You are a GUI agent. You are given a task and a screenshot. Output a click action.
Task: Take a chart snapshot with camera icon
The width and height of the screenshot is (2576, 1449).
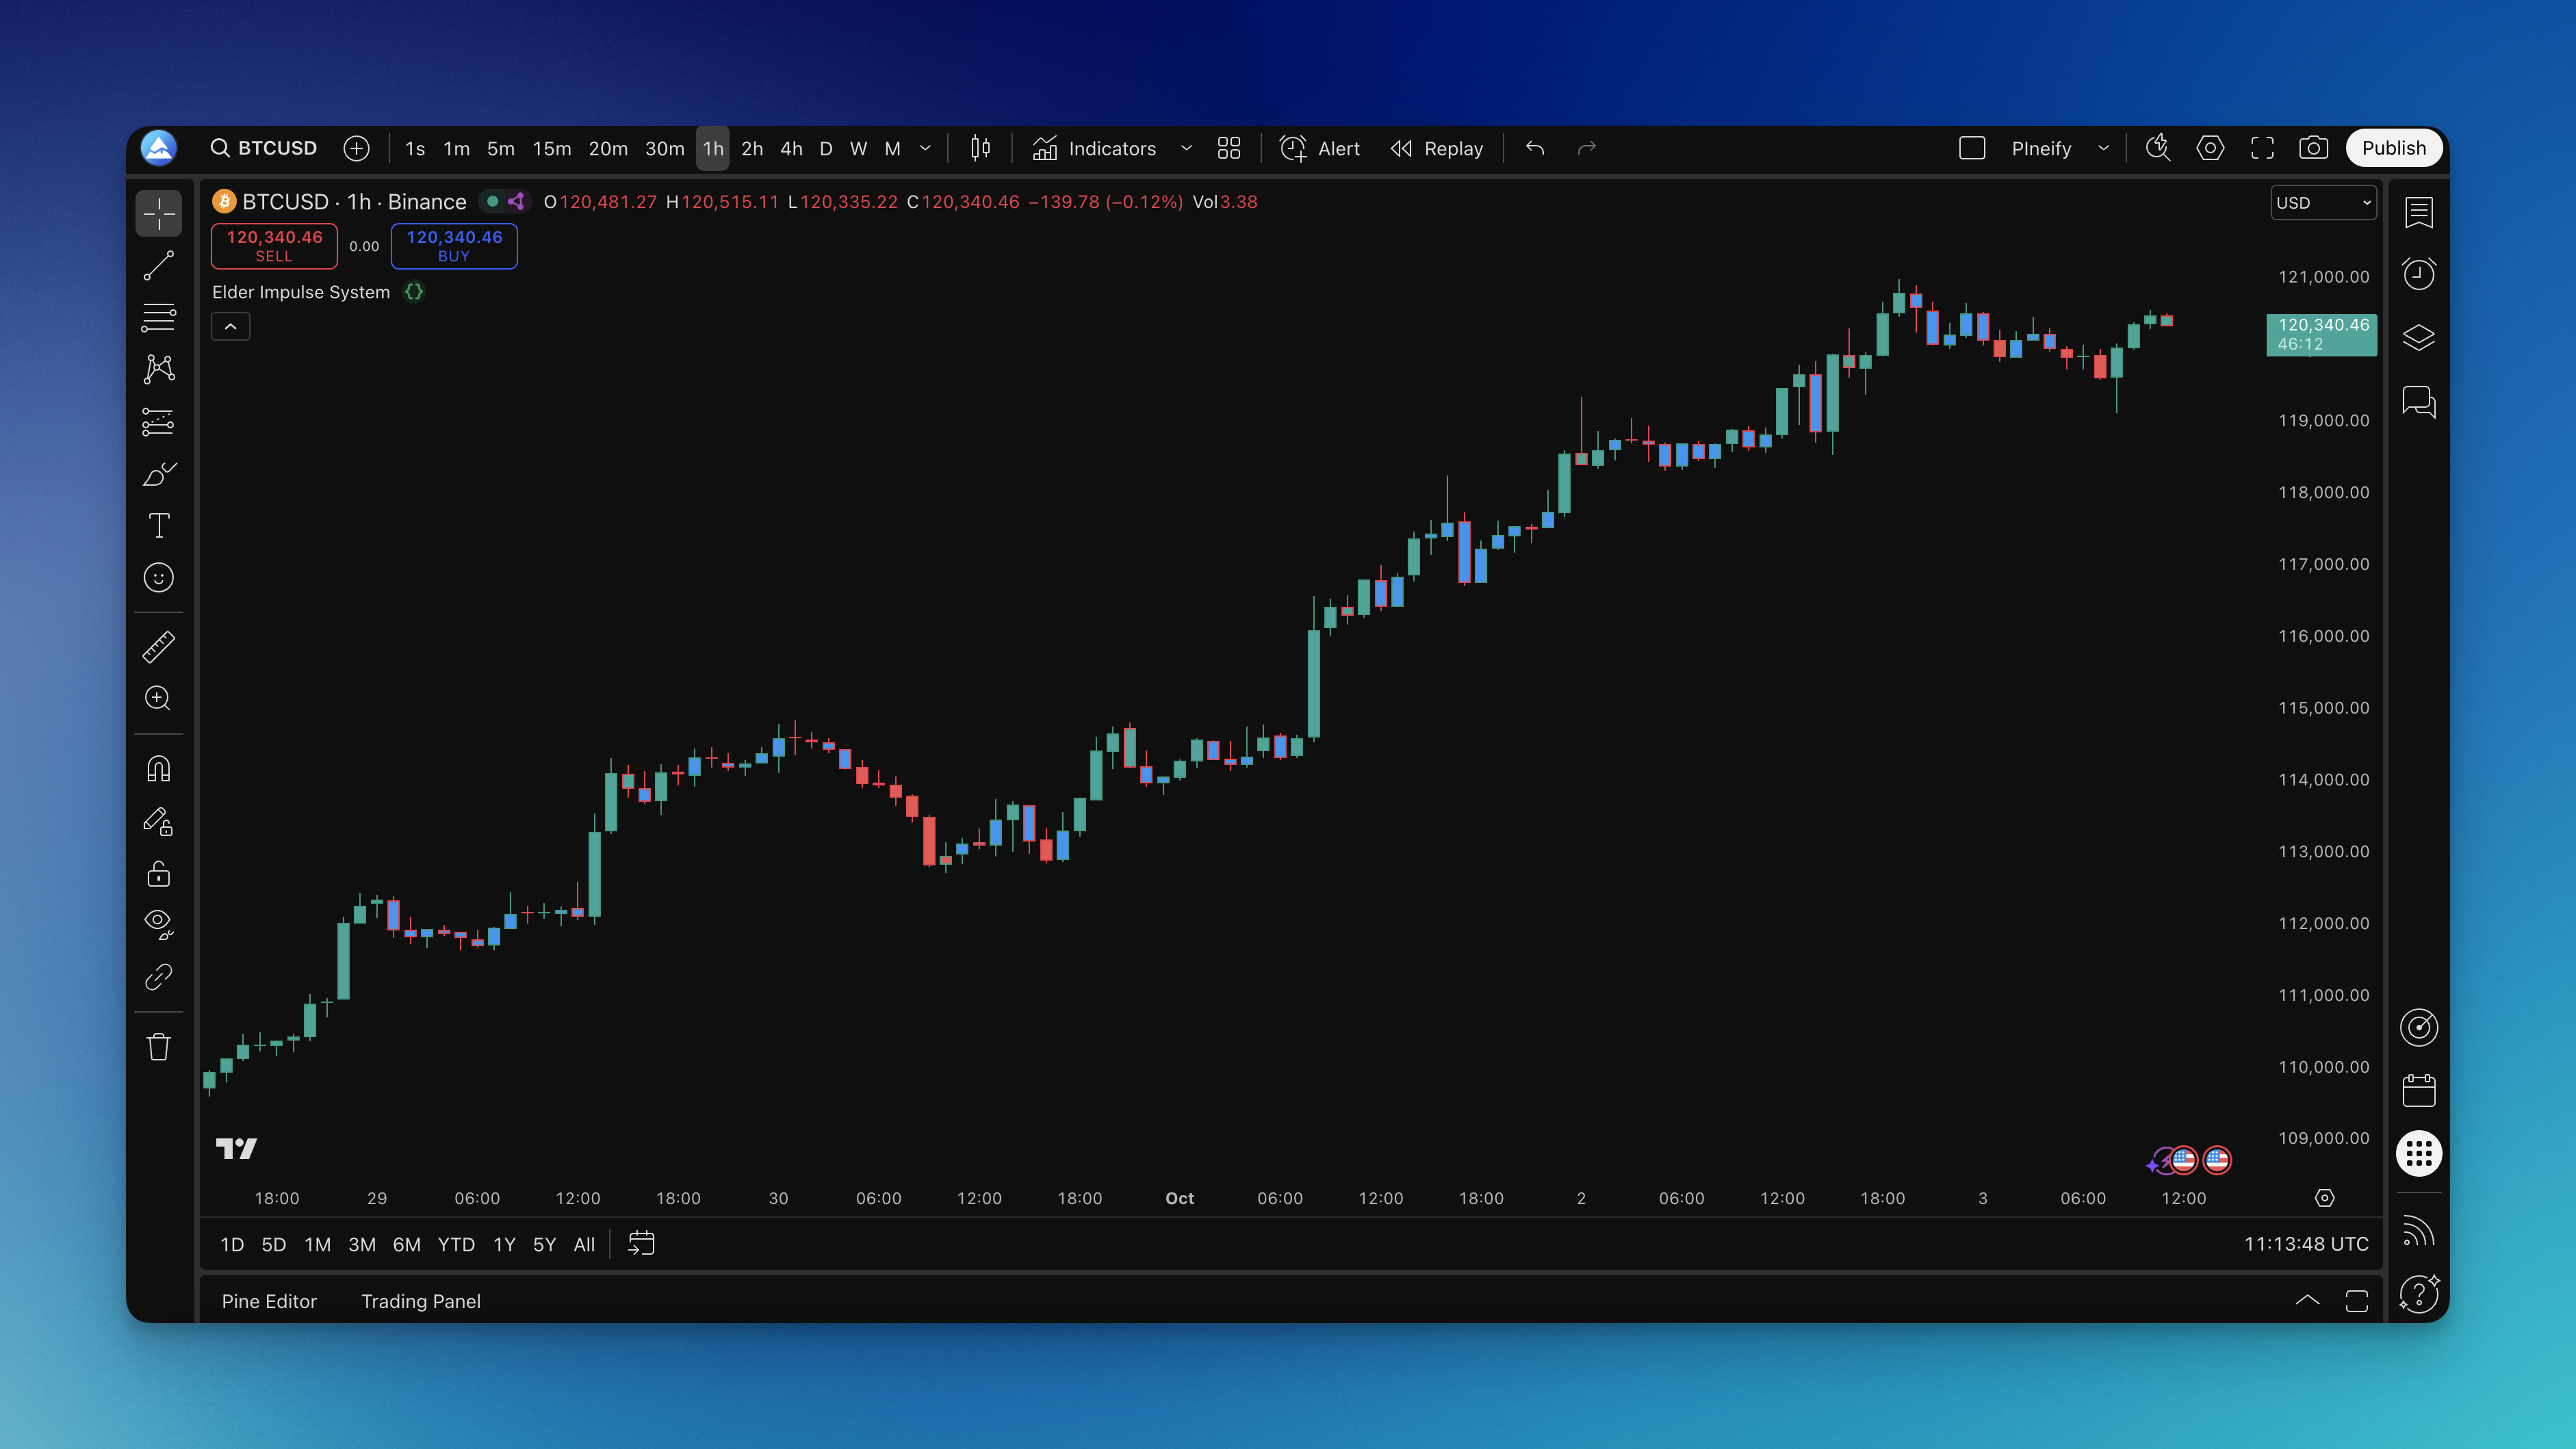pos(2313,148)
